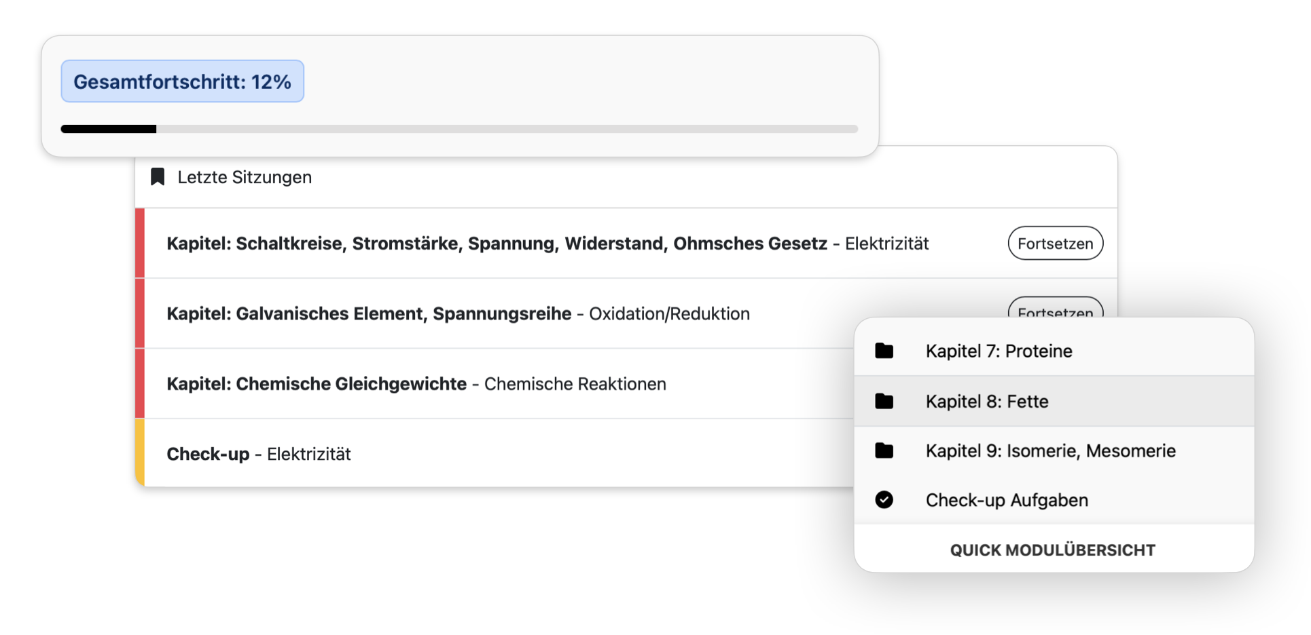1311x635 pixels.
Task: Expand Kapitel 9: Isomerie, Mesomerie
Action: tap(1050, 450)
